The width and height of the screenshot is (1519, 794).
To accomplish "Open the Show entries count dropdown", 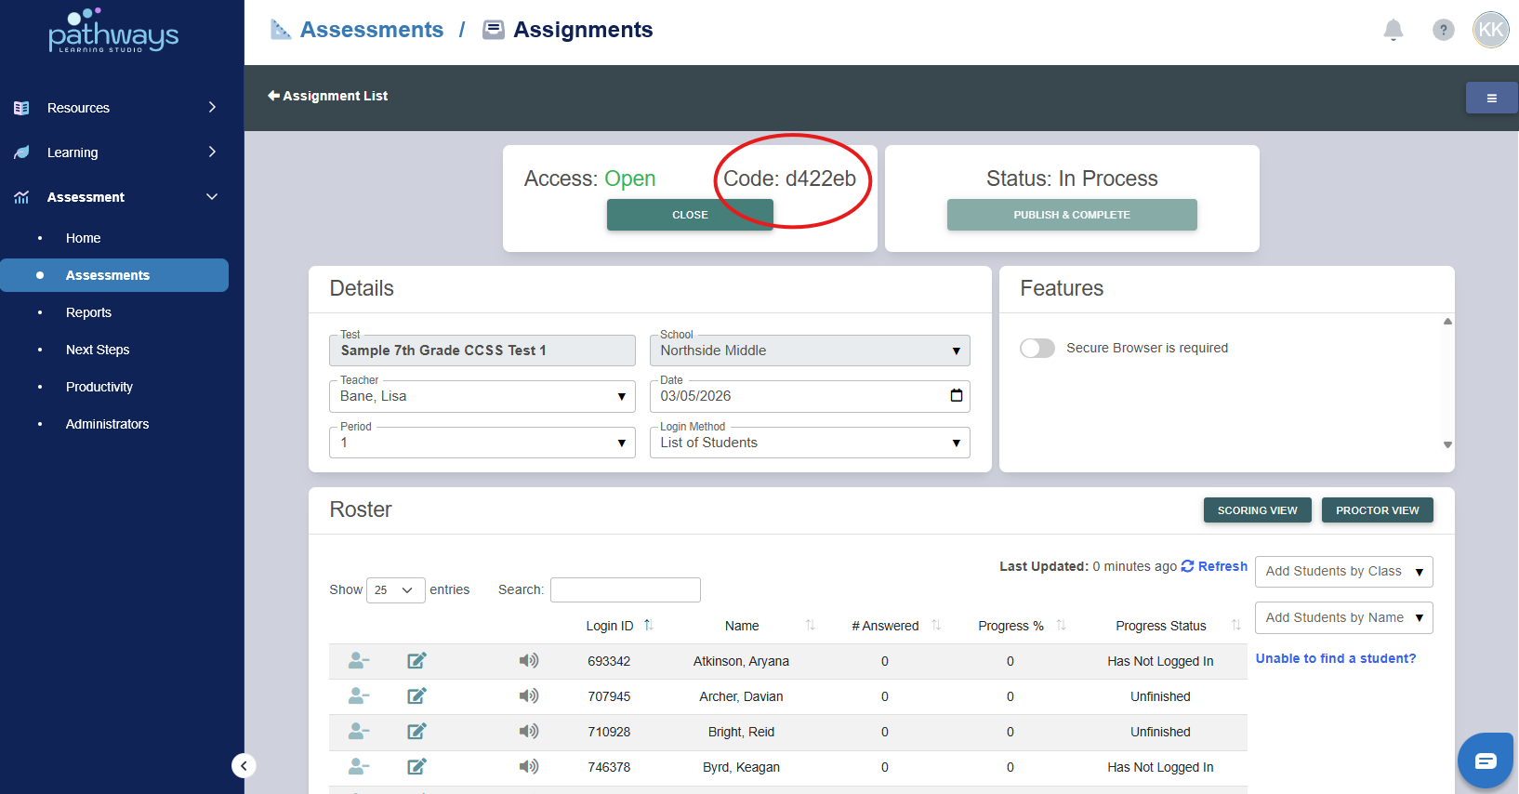I will tap(396, 590).
